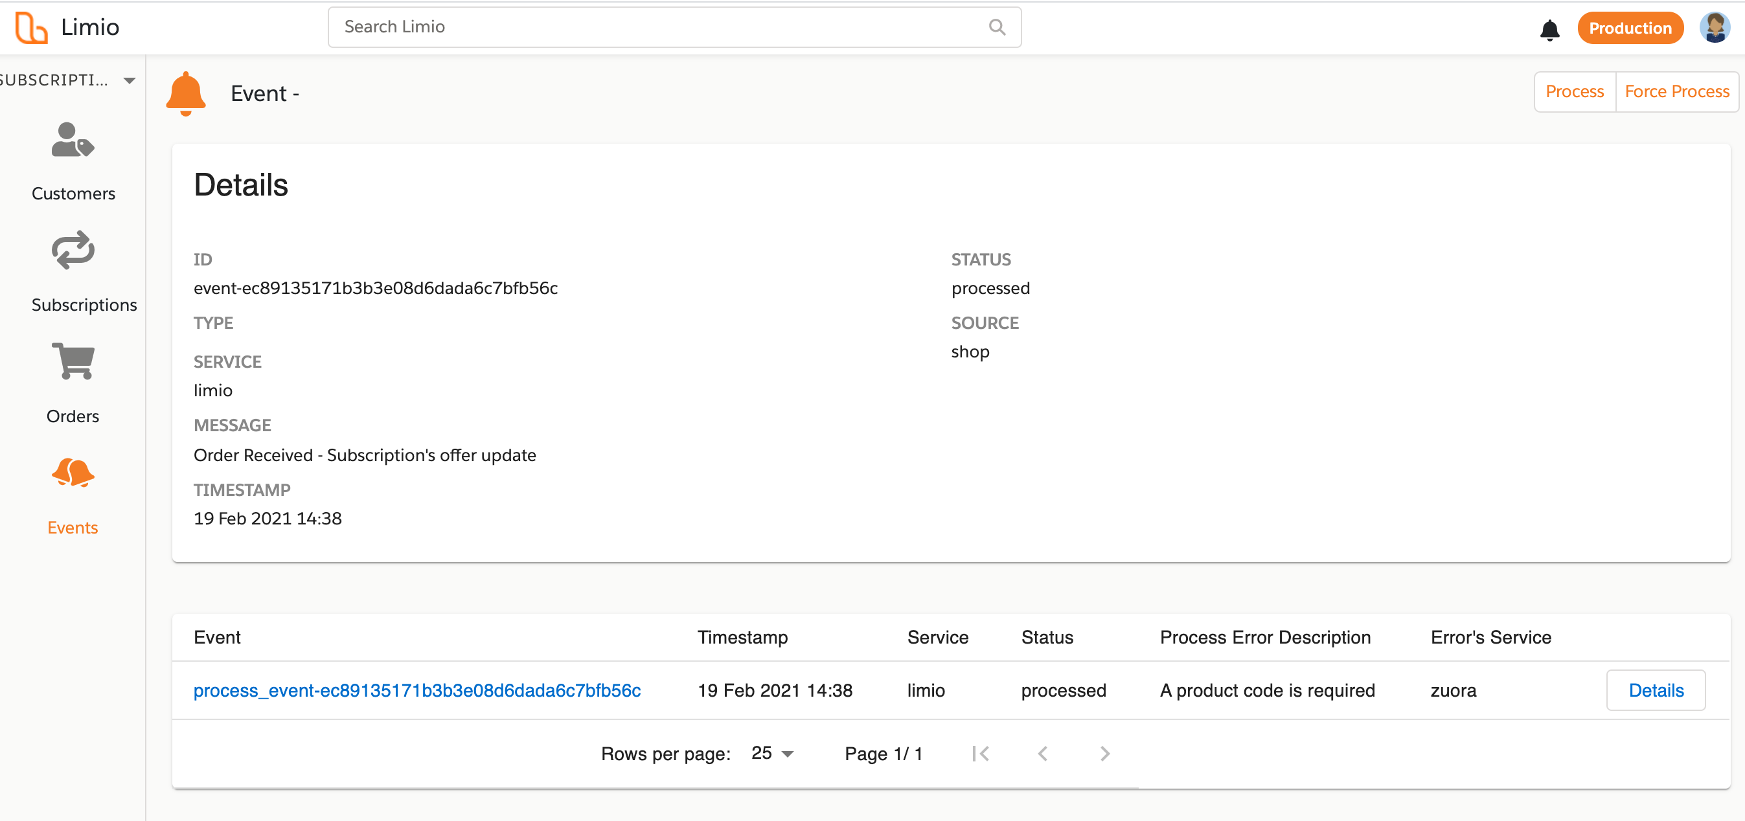Open the user avatar profile menu

tap(1715, 28)
